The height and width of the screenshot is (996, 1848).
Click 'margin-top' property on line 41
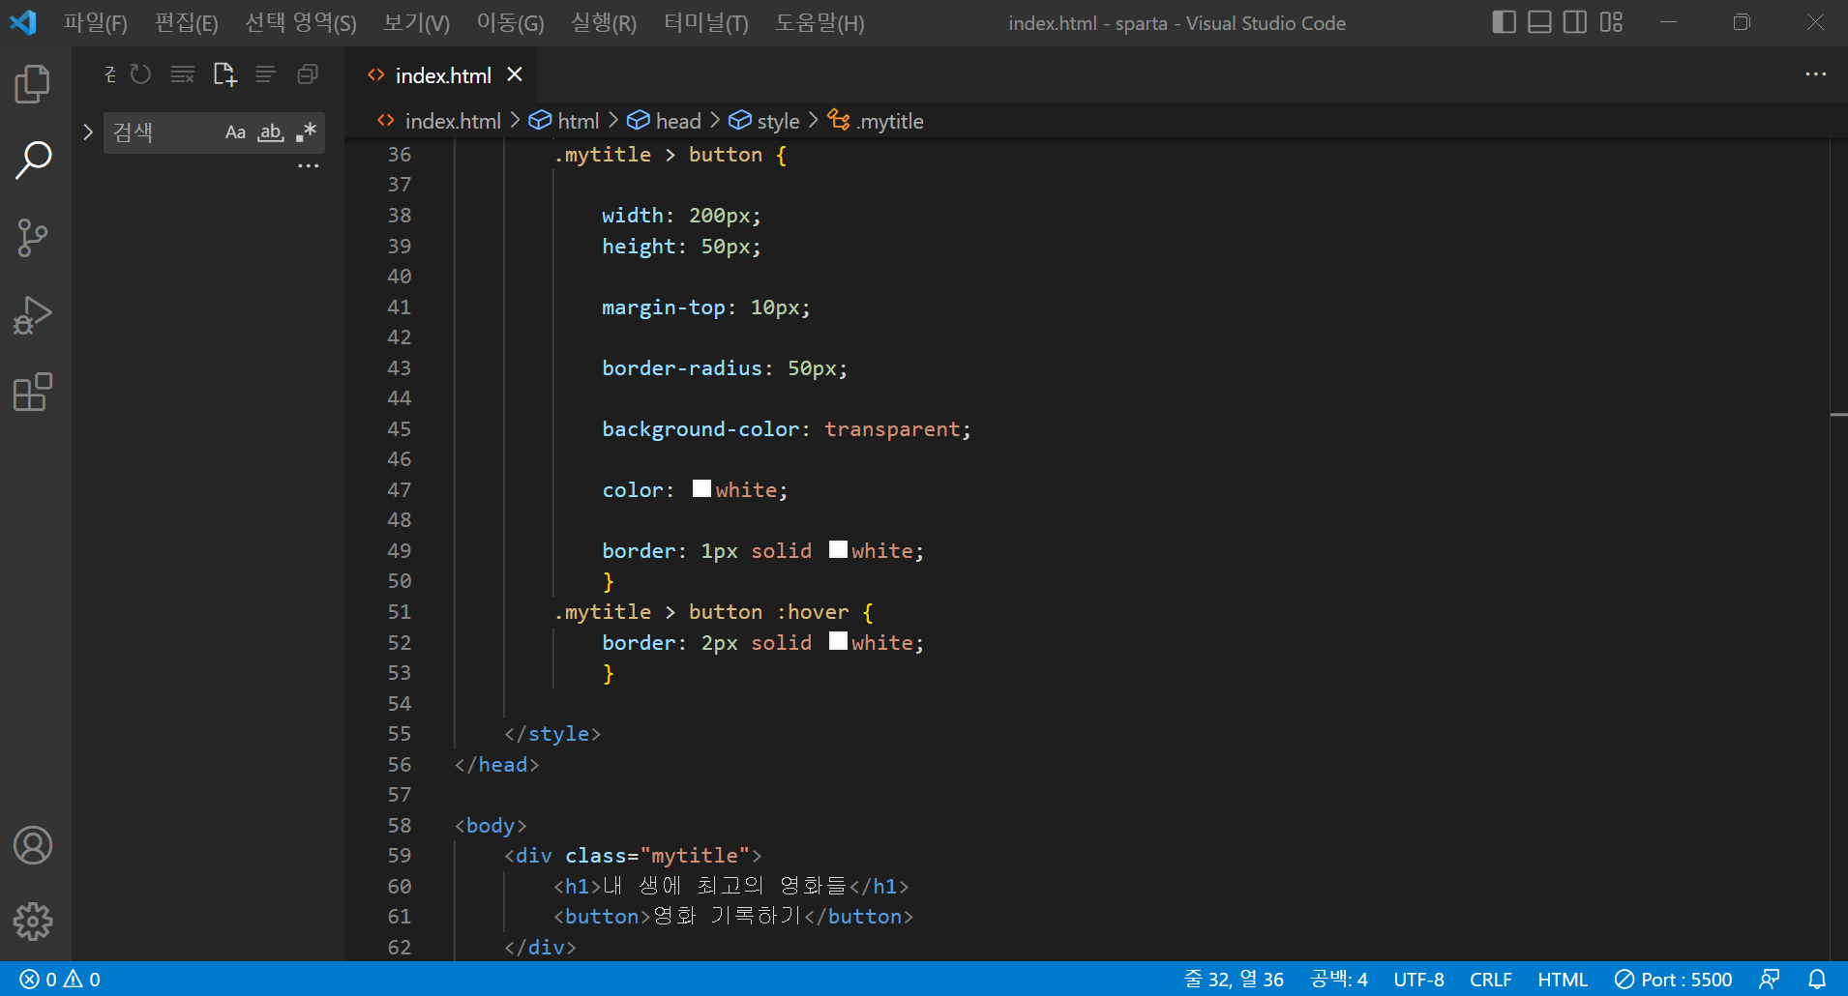(664, 307)
